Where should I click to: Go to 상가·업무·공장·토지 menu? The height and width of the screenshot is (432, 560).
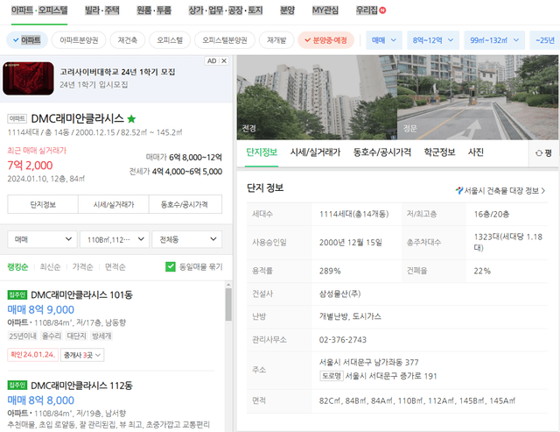[x=226, y=11]
